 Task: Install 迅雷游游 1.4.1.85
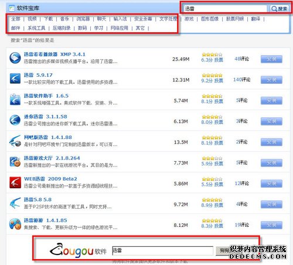click(271, 225)
